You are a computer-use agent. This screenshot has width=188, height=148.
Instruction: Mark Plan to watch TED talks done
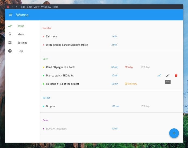[160, 75]
